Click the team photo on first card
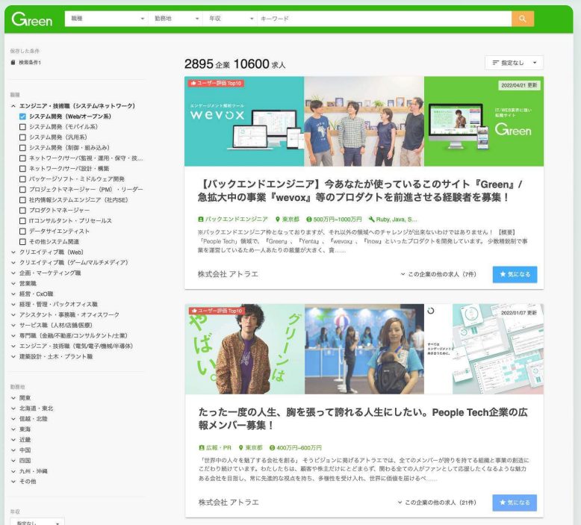581x525 pixels. click(364, 121)
